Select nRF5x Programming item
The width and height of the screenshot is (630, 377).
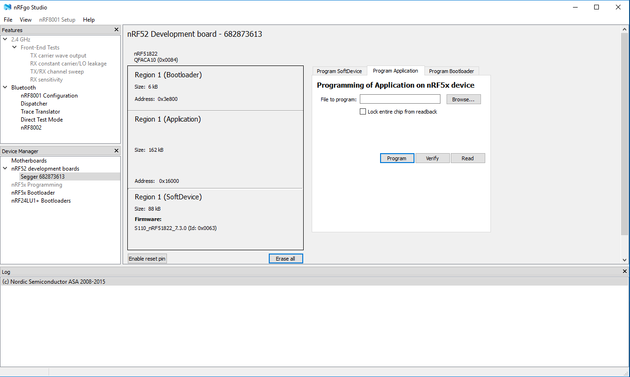(37, 185)
